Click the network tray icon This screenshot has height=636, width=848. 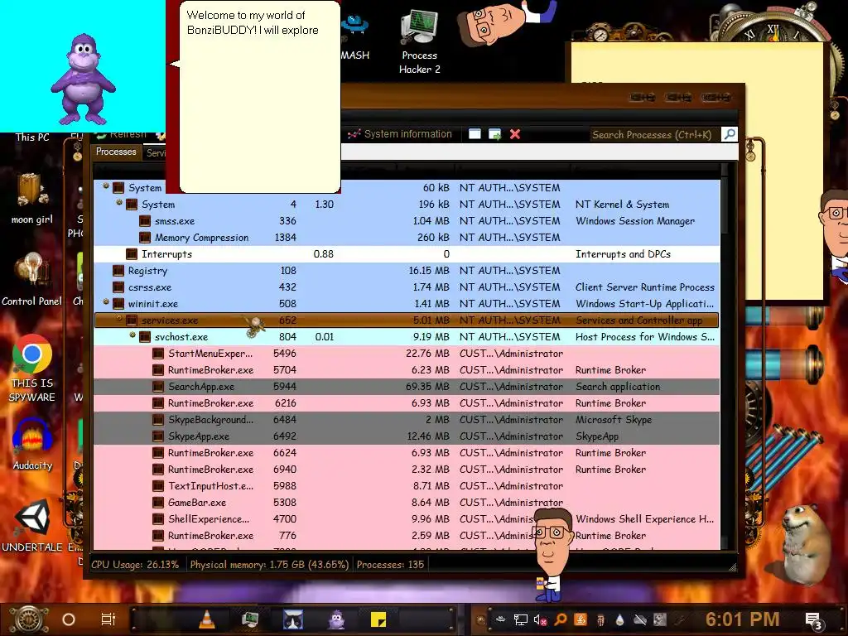(x=520, y=619)
